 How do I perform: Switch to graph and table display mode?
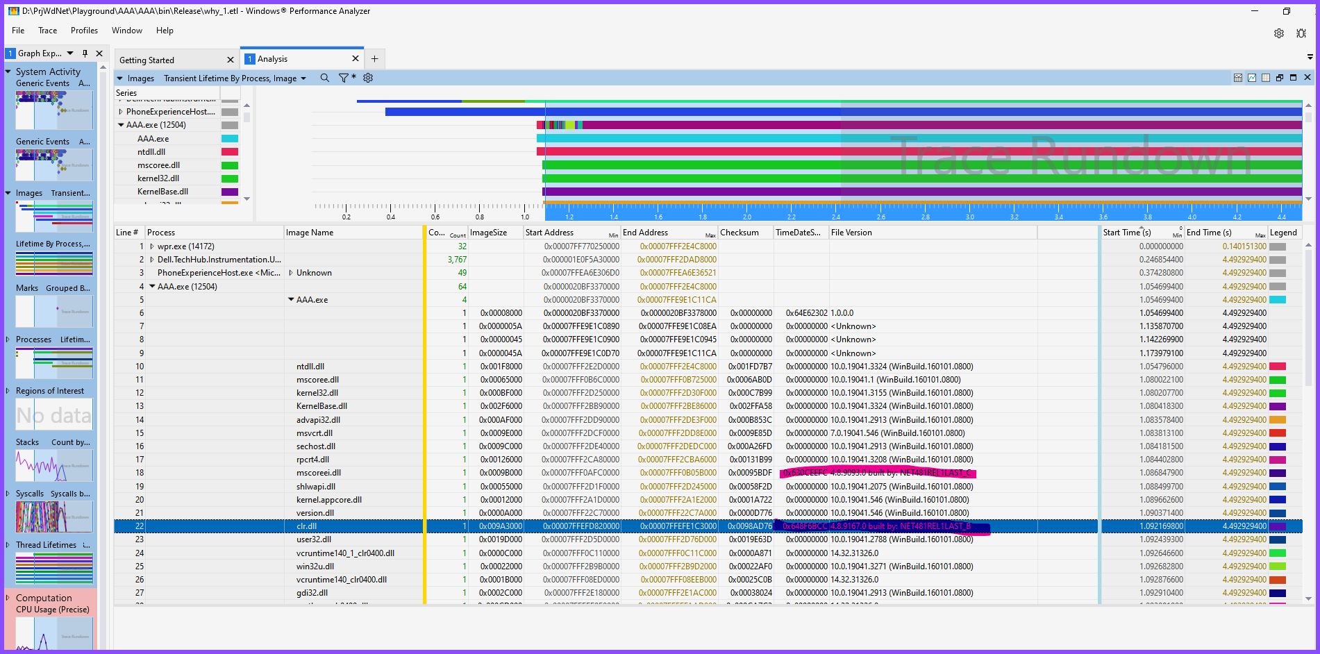pyautogui.click(x=1238, y=78)
